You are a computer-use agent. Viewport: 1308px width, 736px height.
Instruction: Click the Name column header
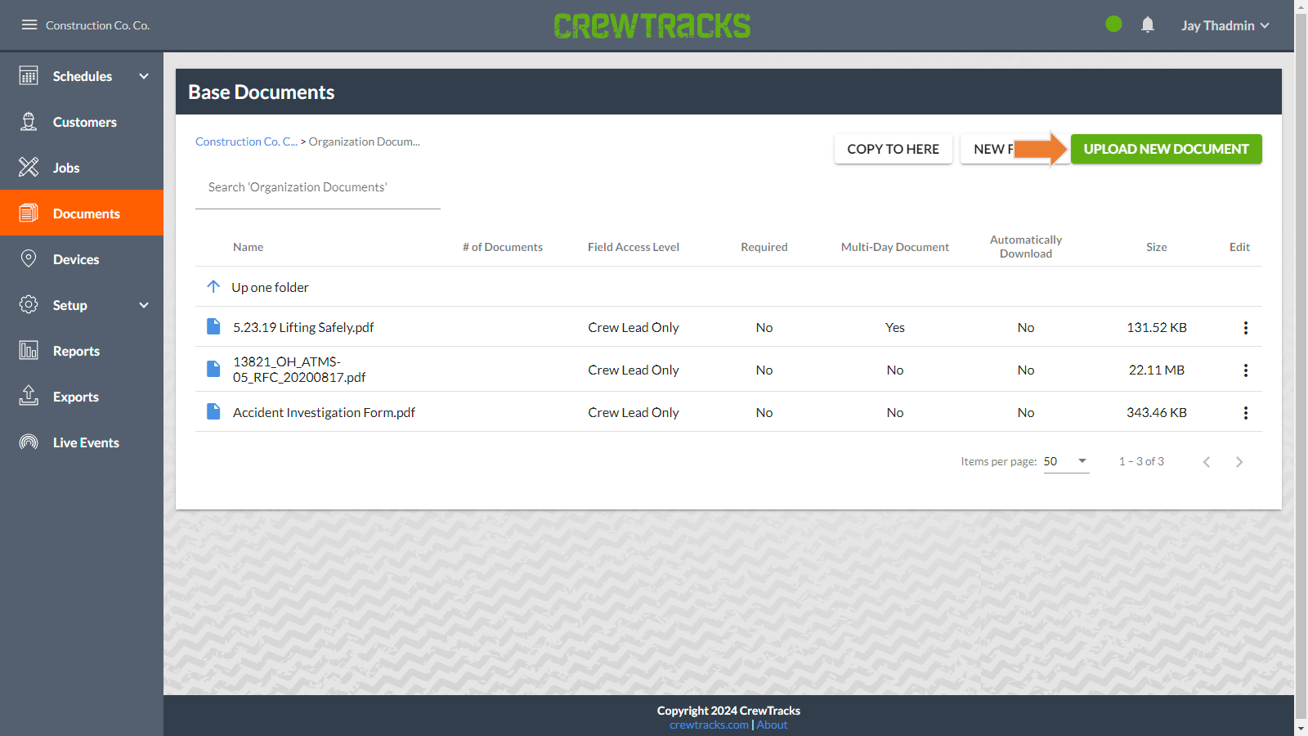coord(248,247)
